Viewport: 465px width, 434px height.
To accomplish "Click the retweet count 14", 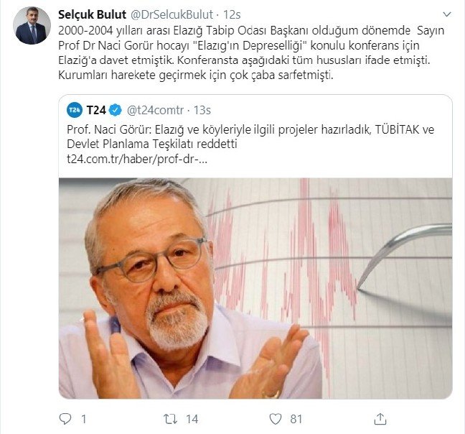I will [x=192, y=419].
